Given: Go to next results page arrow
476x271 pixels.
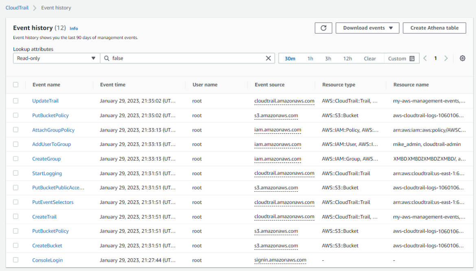Looking at the screenshot, I should click(x=446, y=58).
